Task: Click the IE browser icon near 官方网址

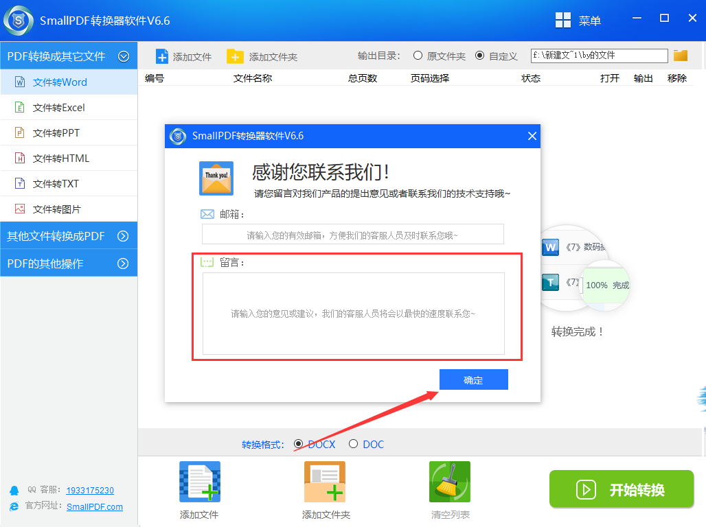Action: (14, 506)
